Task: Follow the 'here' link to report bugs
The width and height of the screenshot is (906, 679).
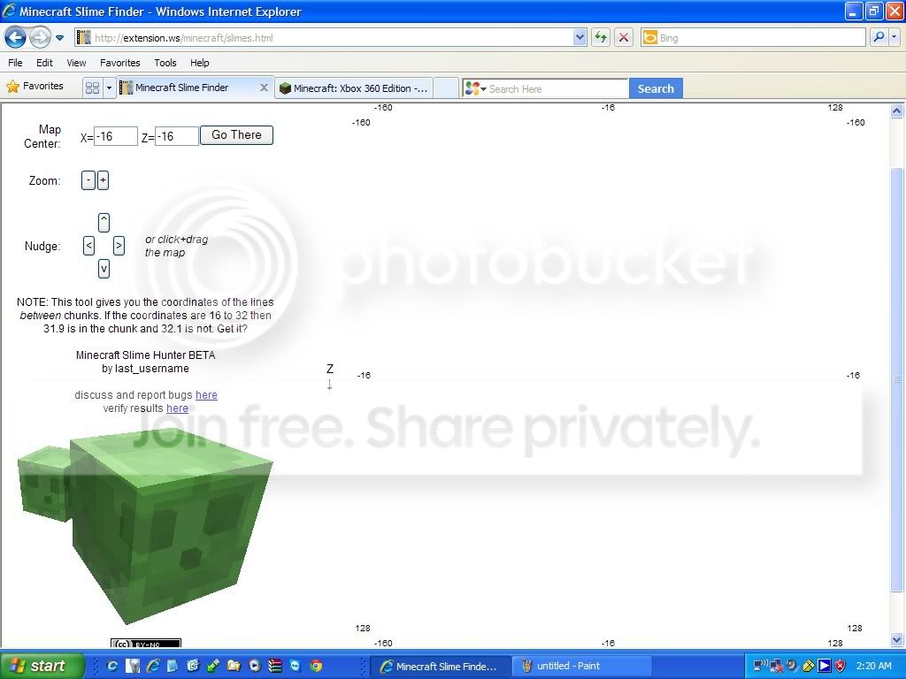Action: pyautogui.click(x=206, y=395)
